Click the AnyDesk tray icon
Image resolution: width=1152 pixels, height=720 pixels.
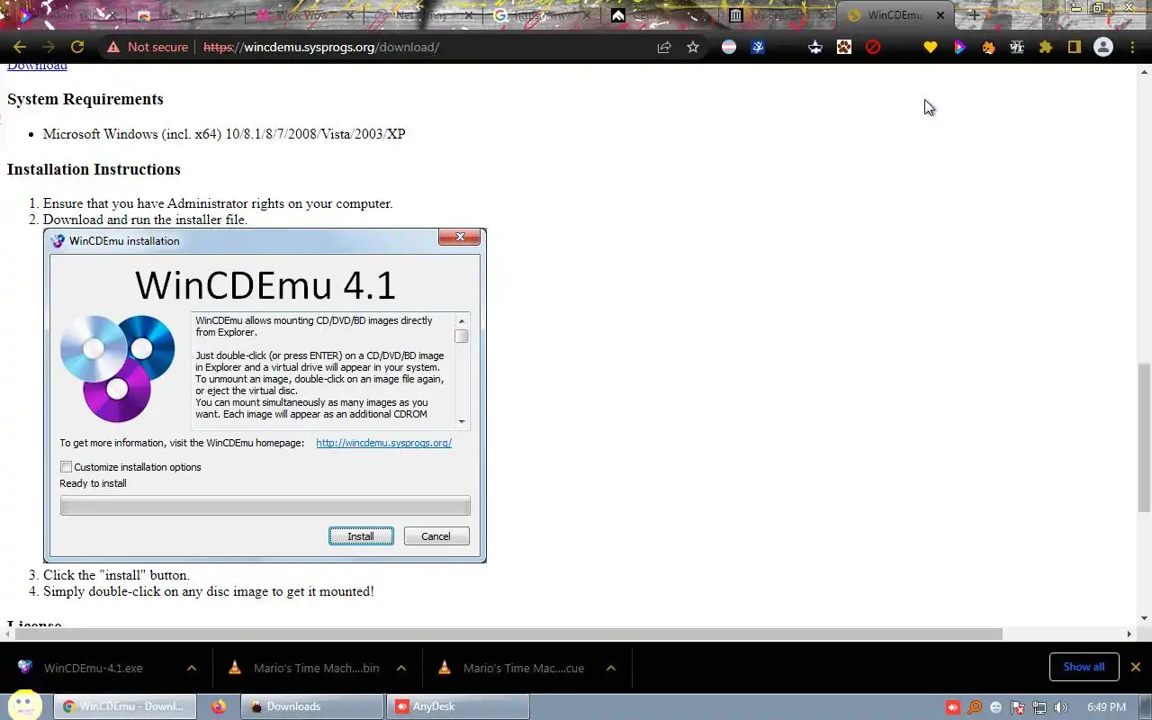pyautogui.click(x=953, y=707)
